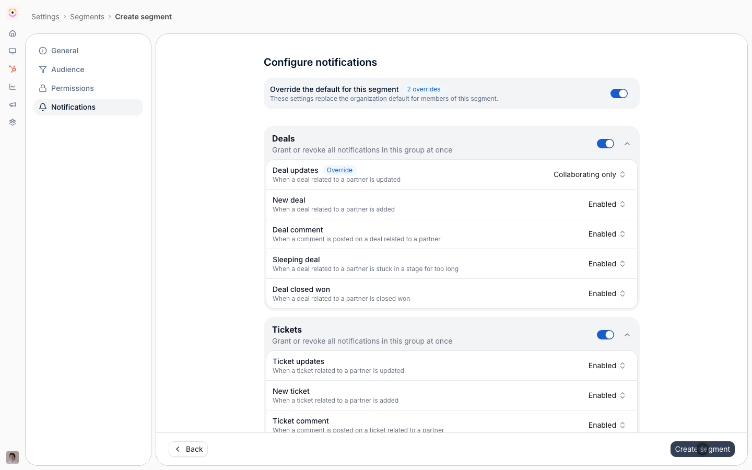Open Settings in the breadcrumb
Screen dimensions: 752x470
[x=45, y=17]
